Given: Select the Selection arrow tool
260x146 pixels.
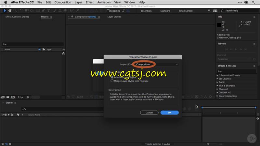Looking at the screenshot, I should click(x=5, y=11).
